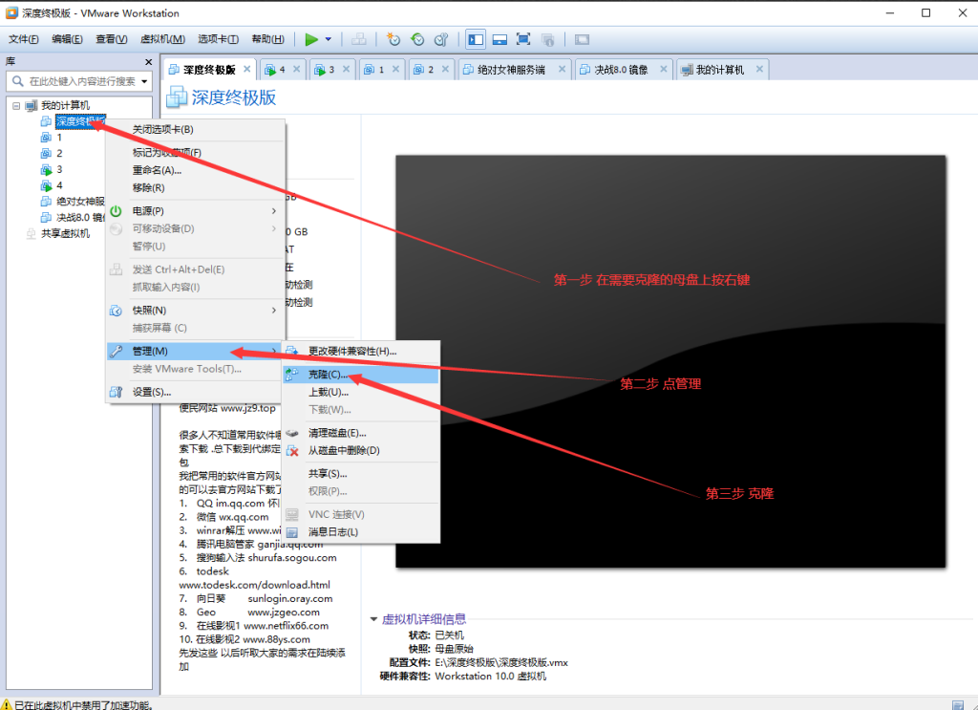
Task: Choose 重命名(A)... in context menu
Action: [x=195, y=170]
